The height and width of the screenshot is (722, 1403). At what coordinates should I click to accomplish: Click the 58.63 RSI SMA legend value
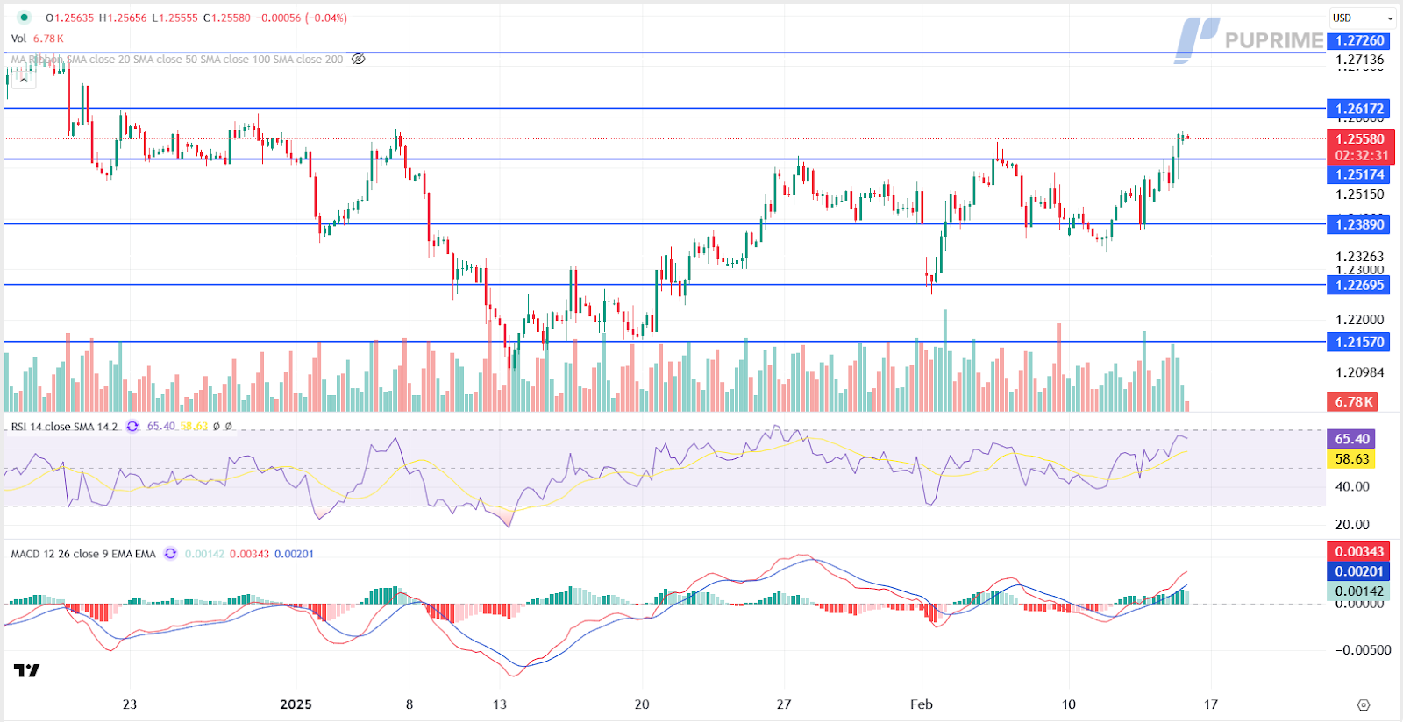click(194, 427)
